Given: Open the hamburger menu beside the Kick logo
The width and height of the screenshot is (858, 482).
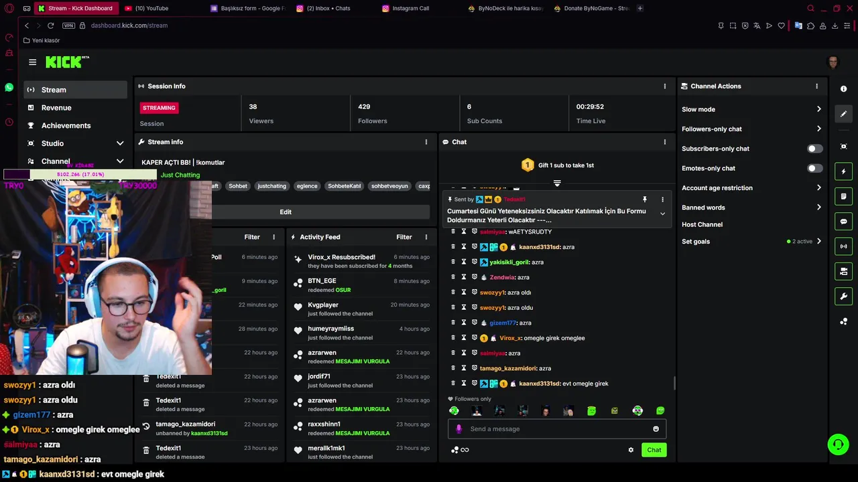Looking at the screenshot, I should tap(32, 62).
